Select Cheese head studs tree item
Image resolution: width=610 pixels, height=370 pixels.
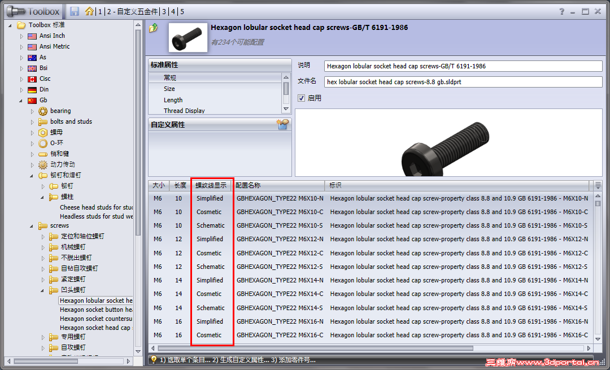(x=96, y=207)
